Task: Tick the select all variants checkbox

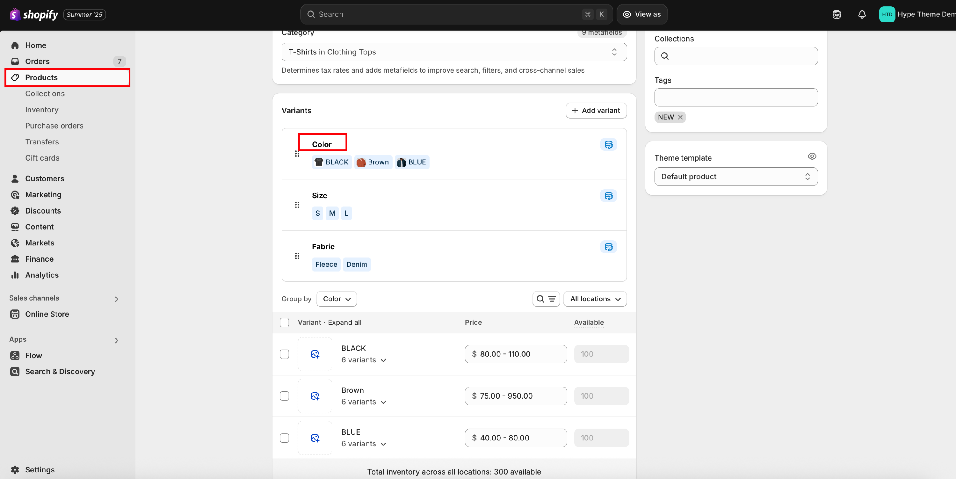Action: point(284,323)
